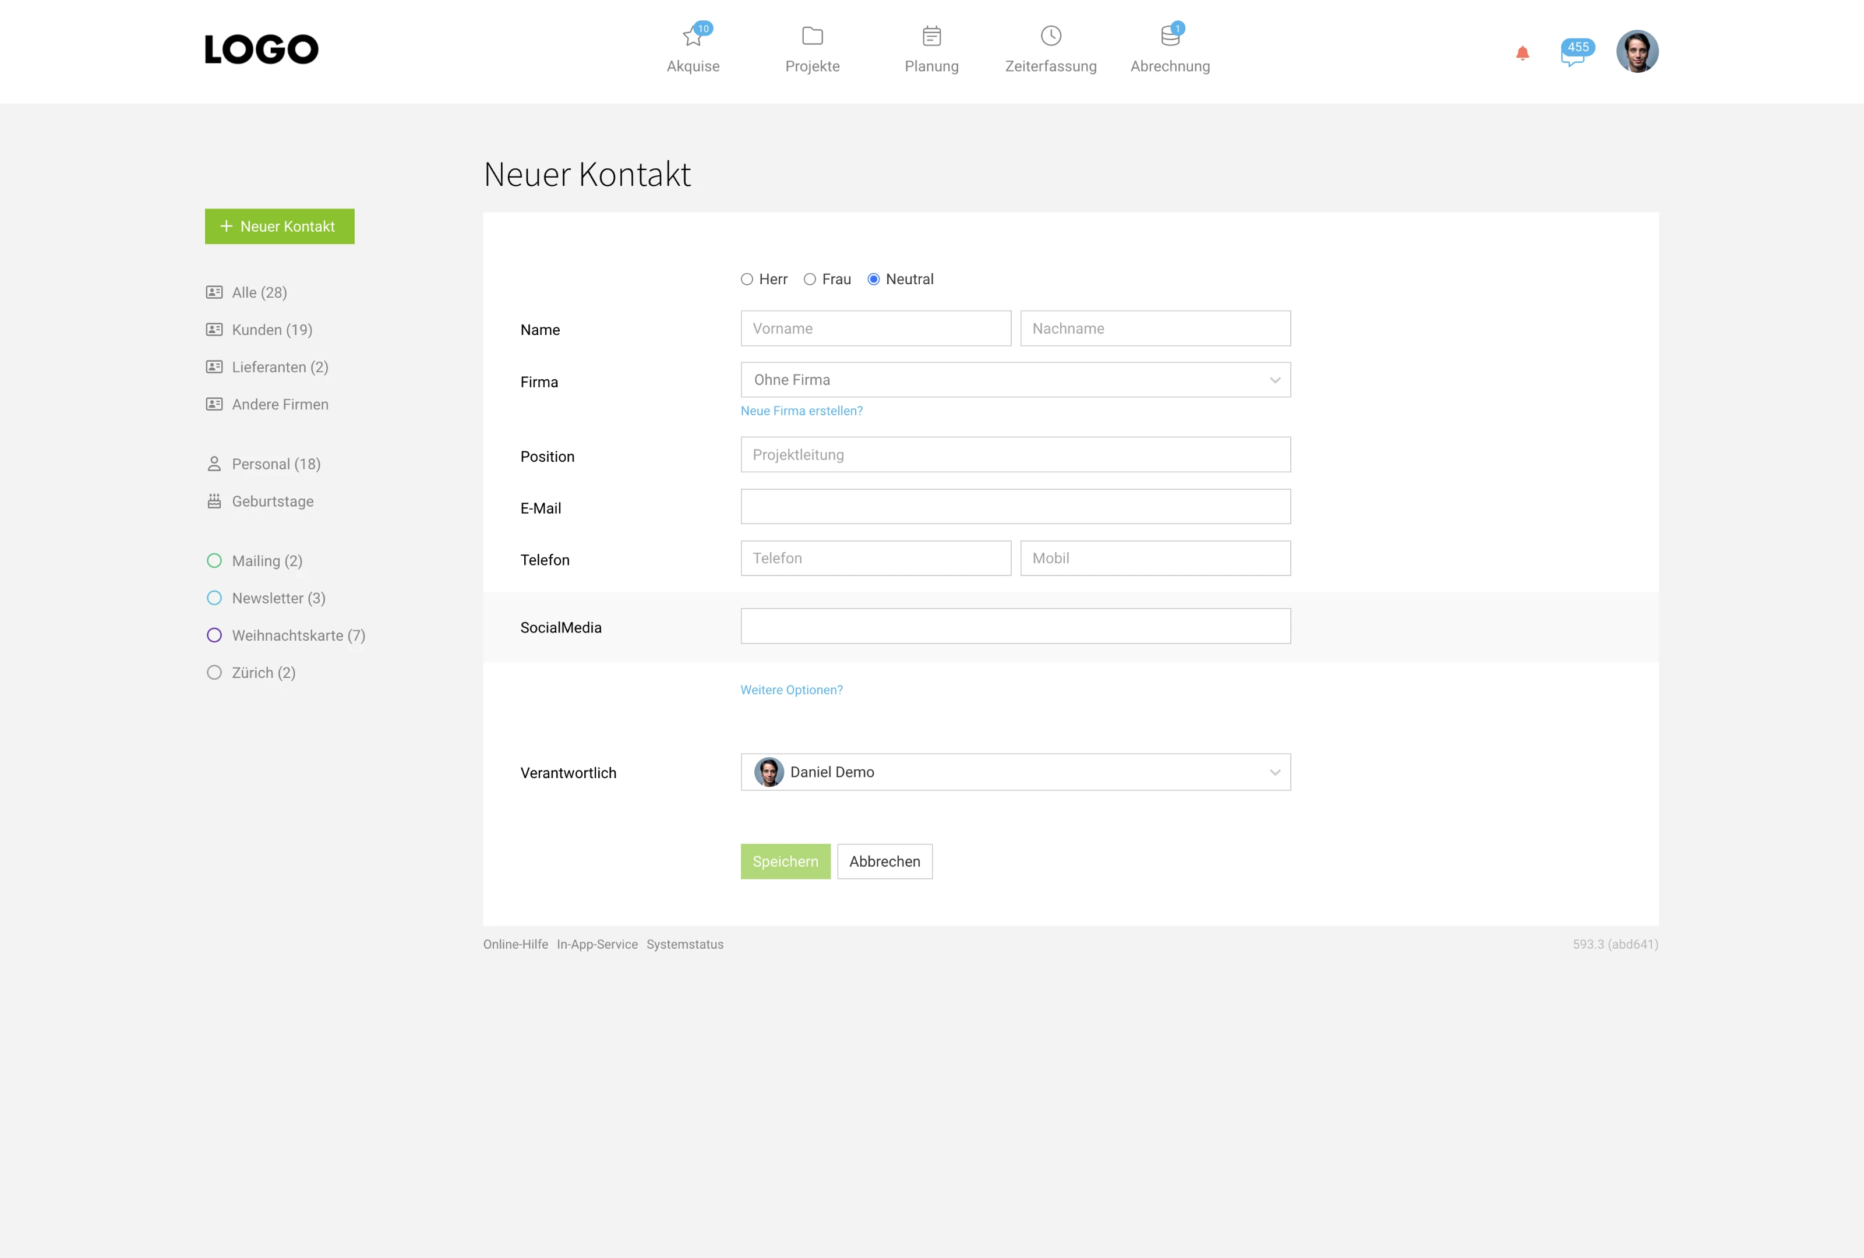The width and height of the screenshot is (1864, 1258).
Task: Show the Kunden (19) contact list
Action: point(271,330)
